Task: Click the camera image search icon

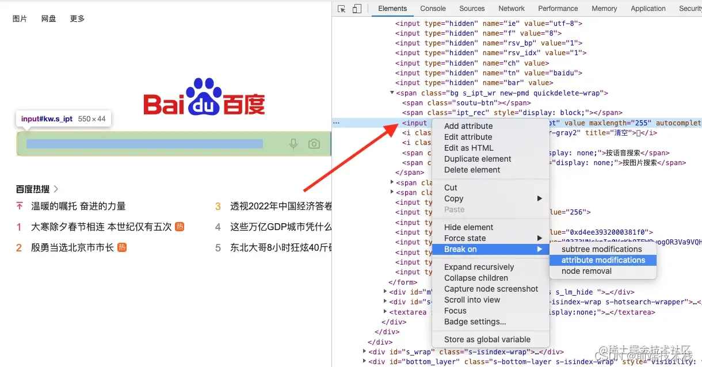Action: (x=314, y=144)
